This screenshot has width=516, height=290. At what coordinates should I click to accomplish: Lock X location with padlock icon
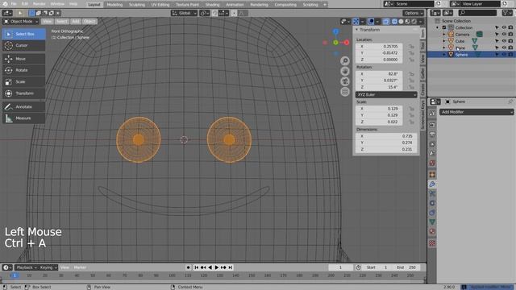(411, 47)
